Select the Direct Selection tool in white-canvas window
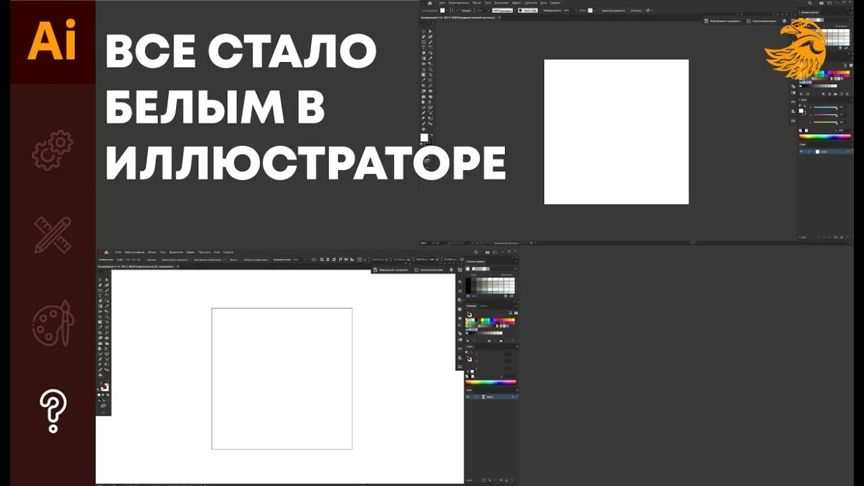The image size is (864, 486). [x=107, y=279]
